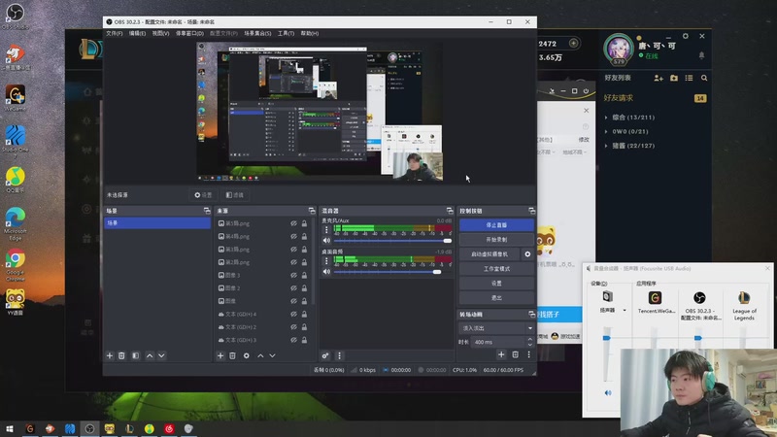Click the 开始录制 button
The image size is (777, 437).
[496, 240]
